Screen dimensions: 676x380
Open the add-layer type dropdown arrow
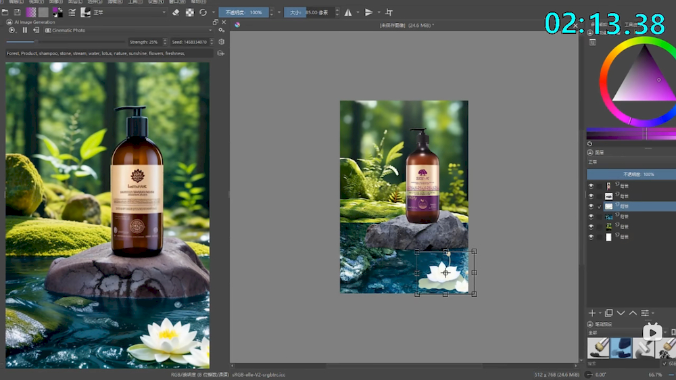pos(600,313)
